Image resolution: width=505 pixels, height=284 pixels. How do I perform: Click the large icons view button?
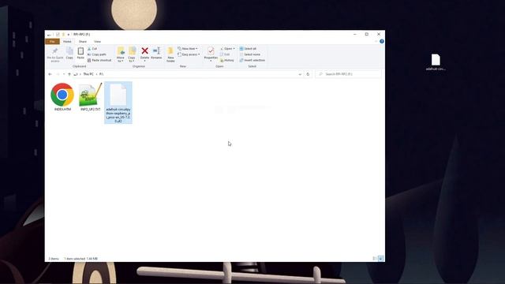point(380,258)
